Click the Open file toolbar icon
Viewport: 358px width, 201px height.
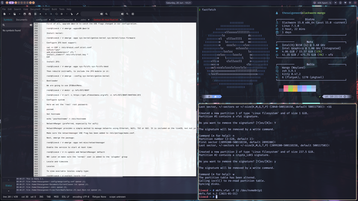pos(15,14)
